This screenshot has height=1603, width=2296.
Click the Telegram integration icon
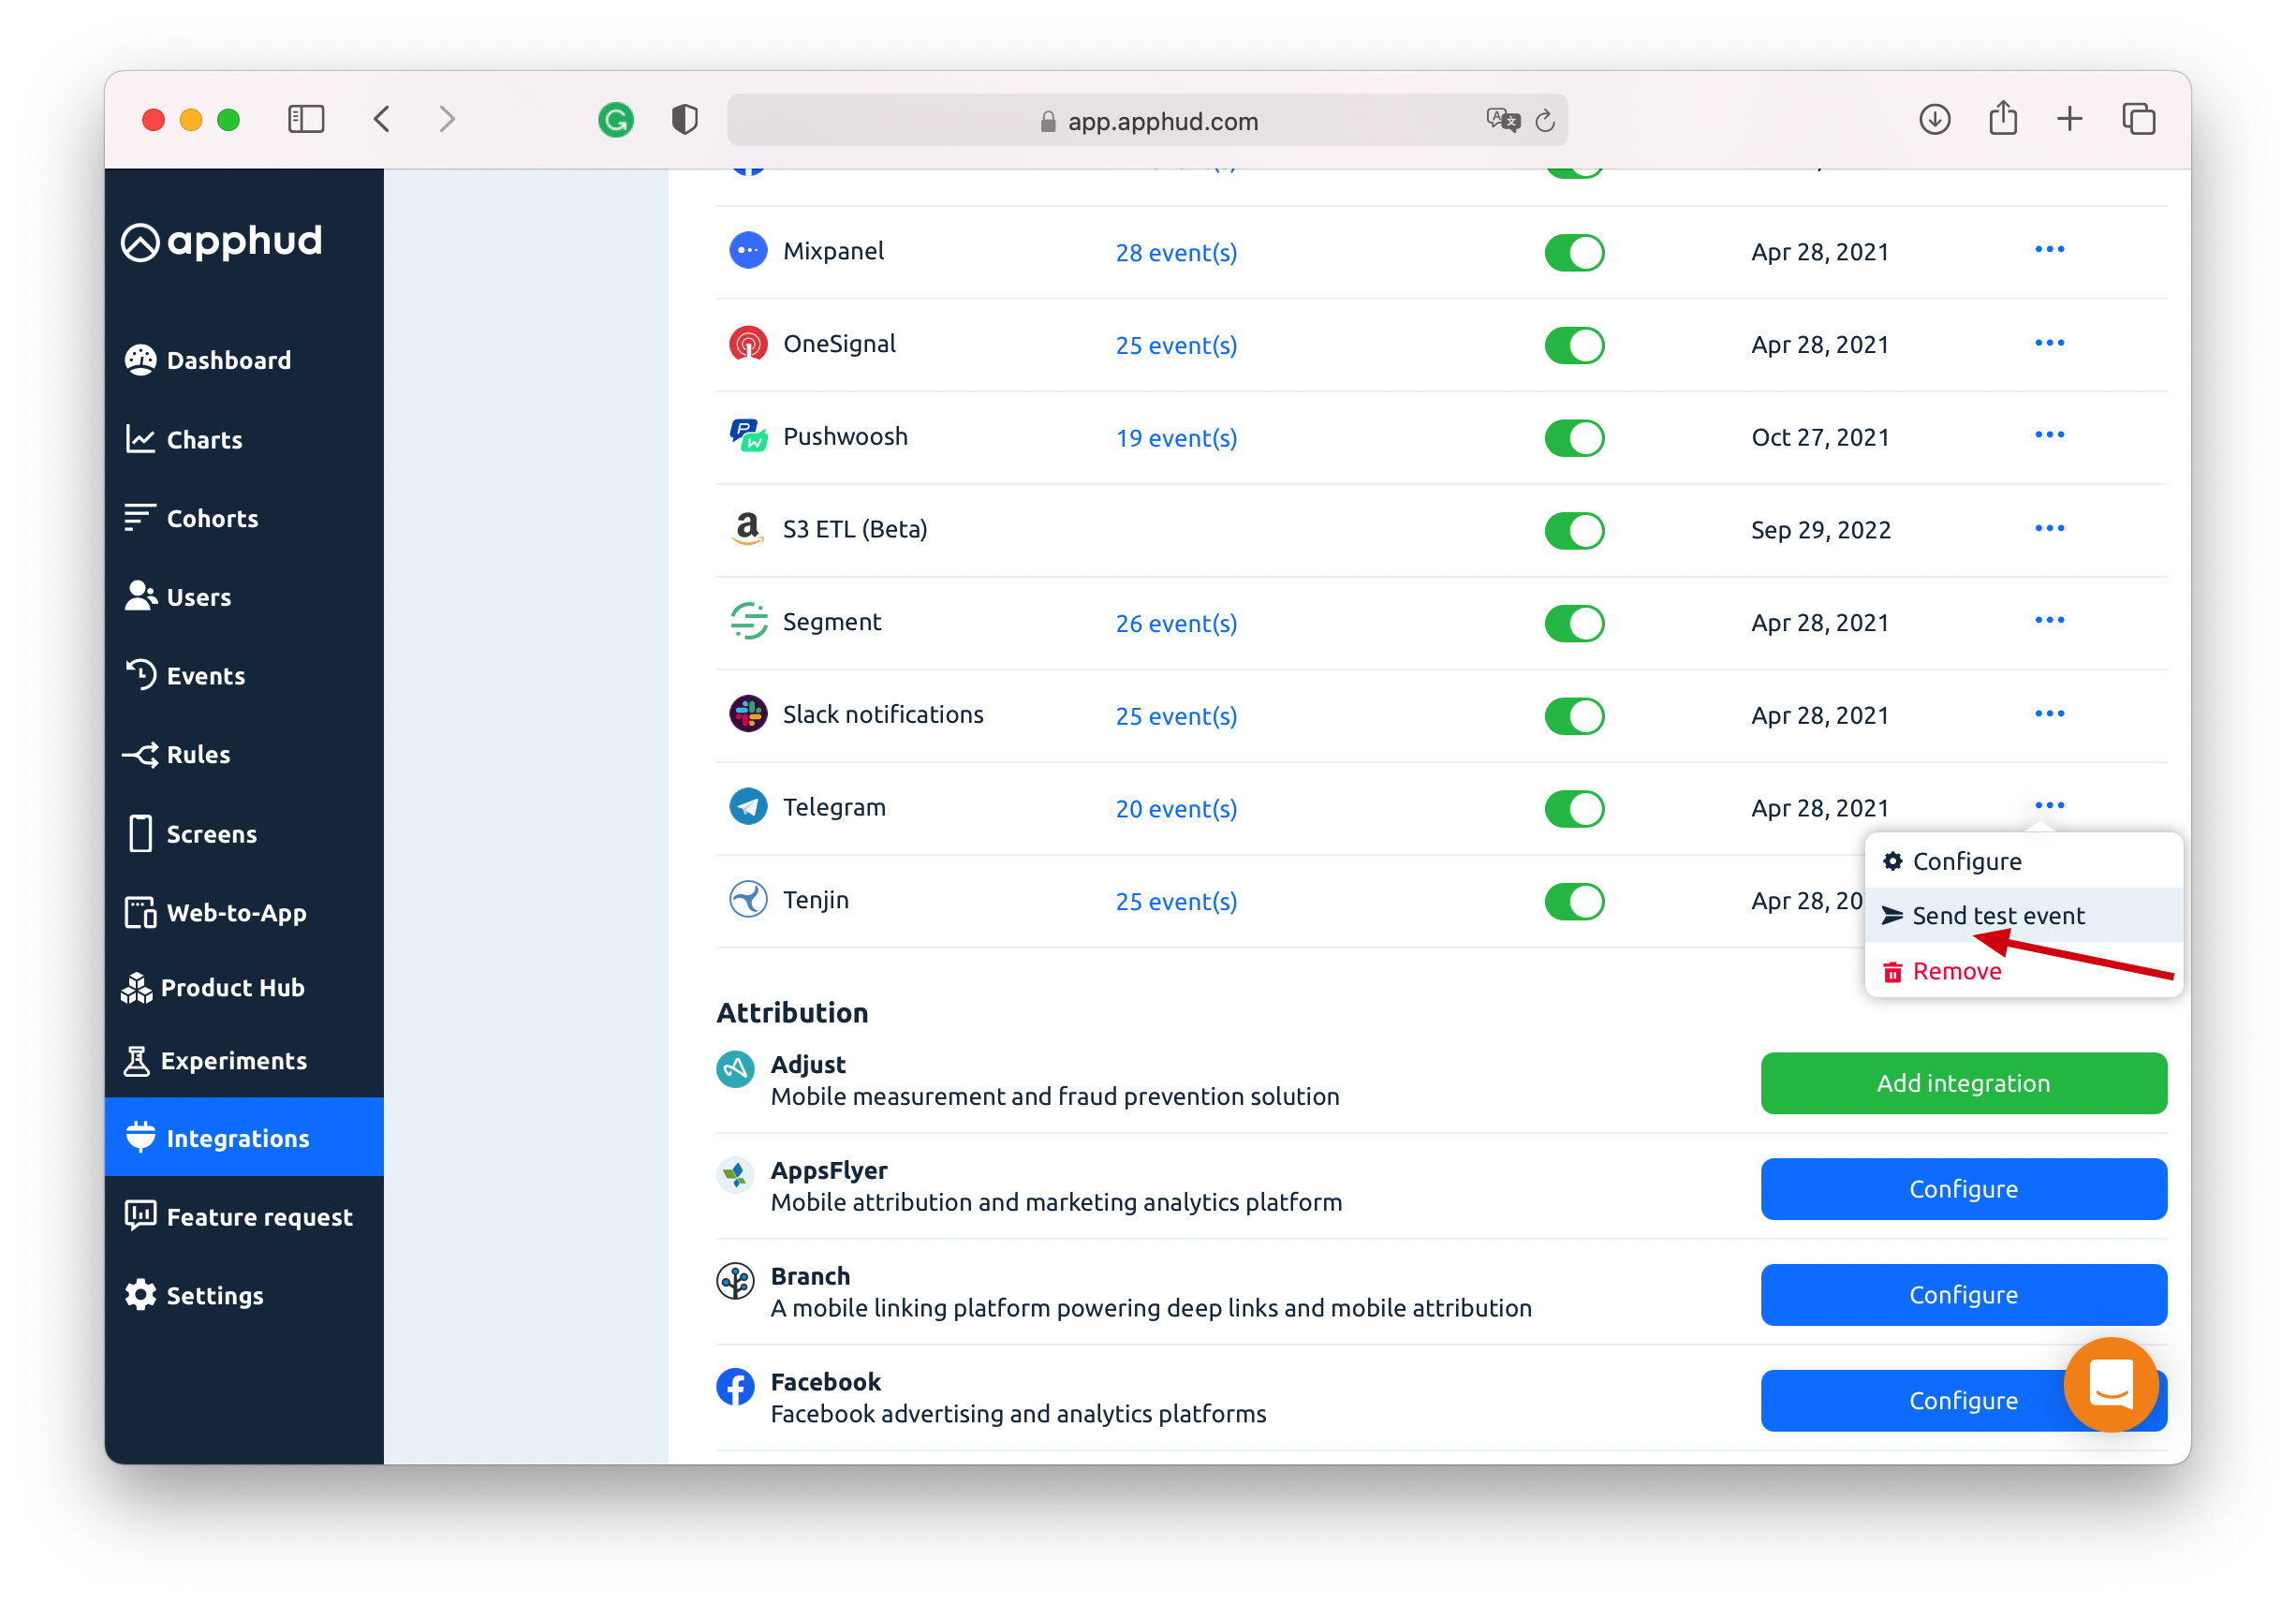point(748,806)
